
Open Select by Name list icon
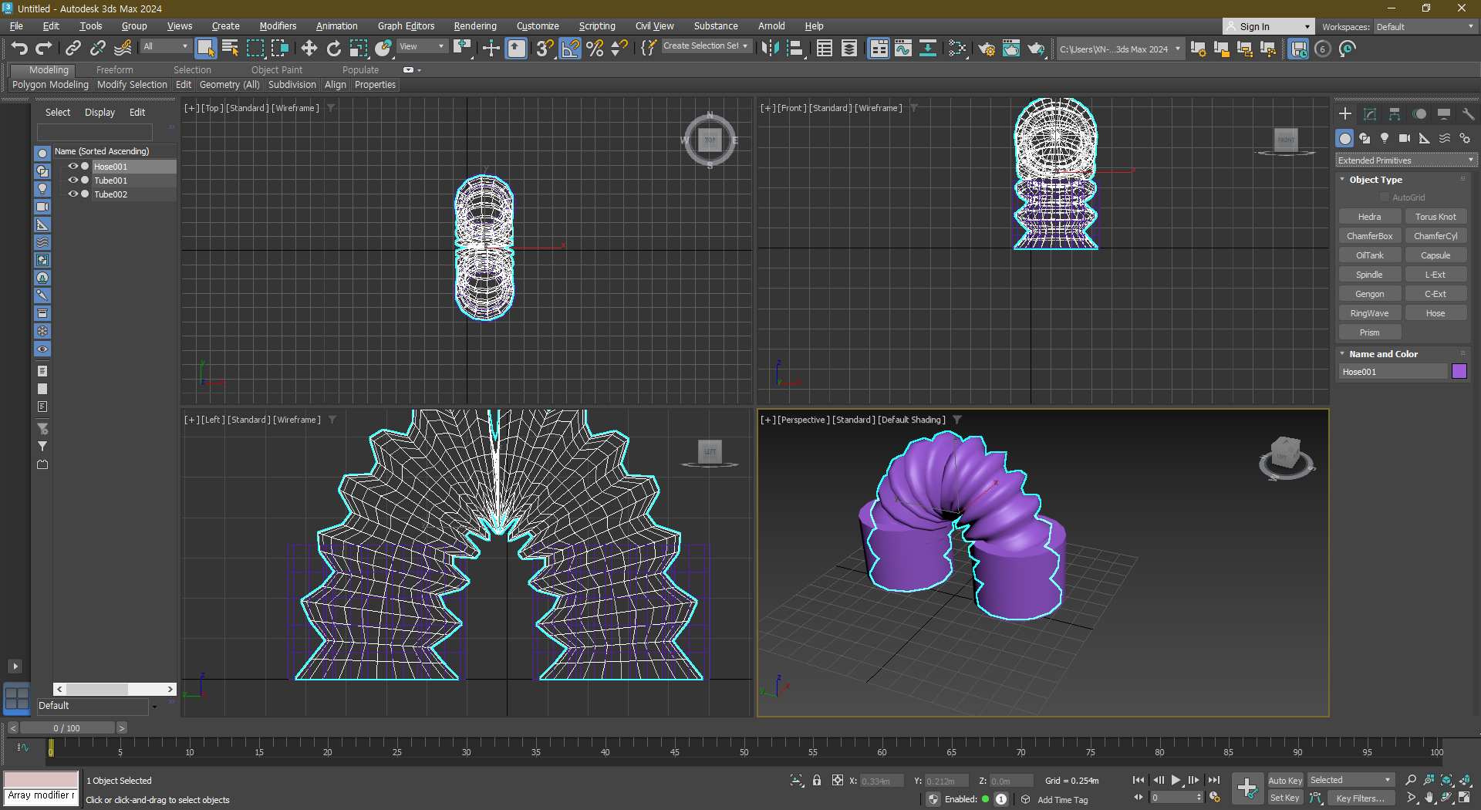[230, 49]
